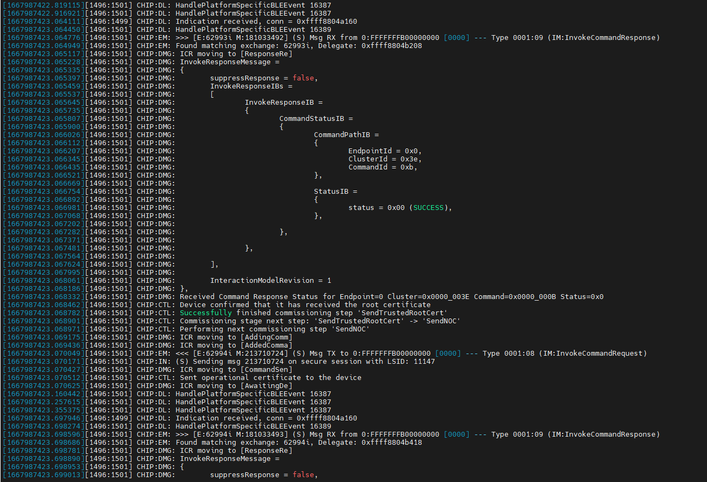
Task: Click HandlePlatformSpecificBLEEvent 16389 at timestamp 1667987423.064450
Action: [x=254, y=29]
